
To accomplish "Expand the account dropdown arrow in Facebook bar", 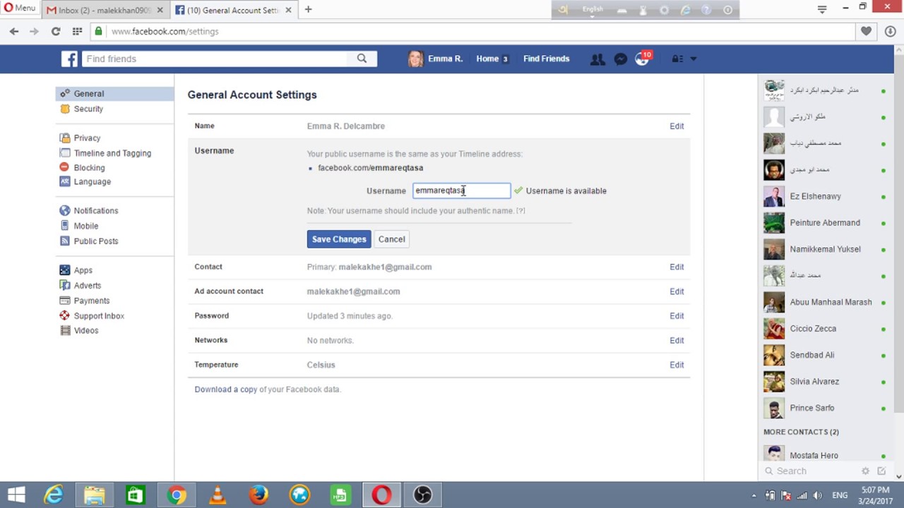I will coord(693,59).
